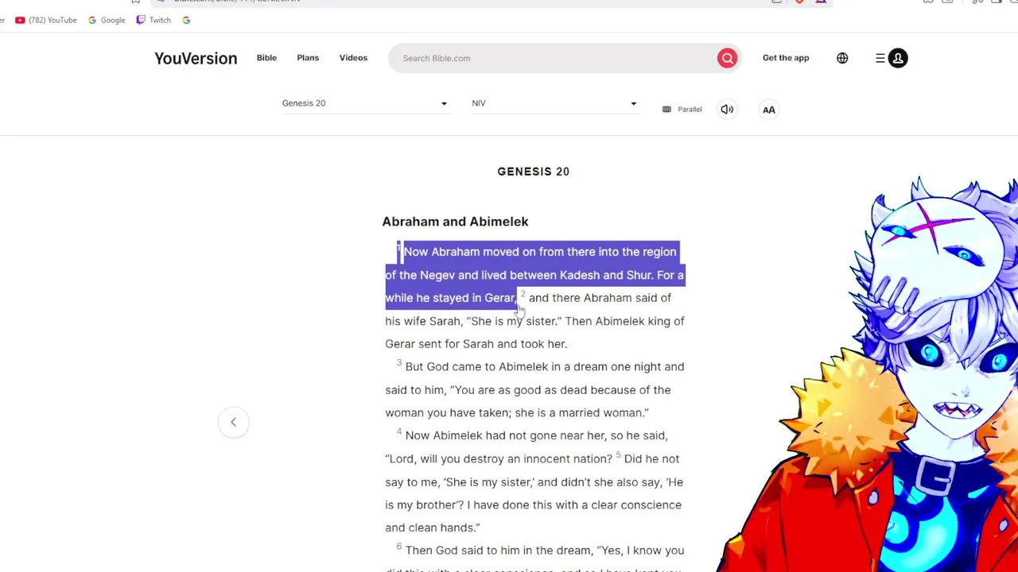Click the GENESIS 20 chapter title
This screenshot has width=1018, height=572.
(x=534, y=172)
